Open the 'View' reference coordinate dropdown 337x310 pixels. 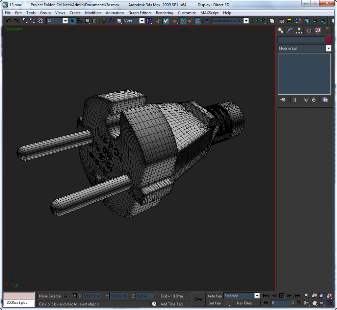coord(142,21)
